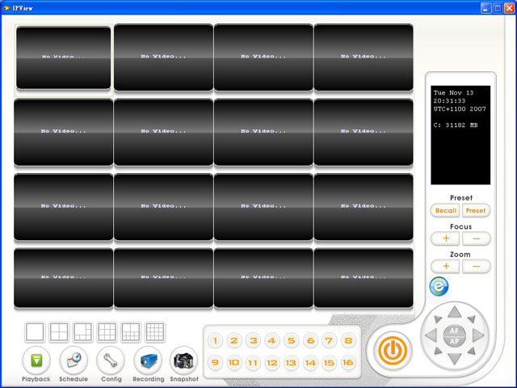Image resolution: width=517 pixels, height=388 pixels.
Task: Select camera channel 15
Action: point(329,363)
